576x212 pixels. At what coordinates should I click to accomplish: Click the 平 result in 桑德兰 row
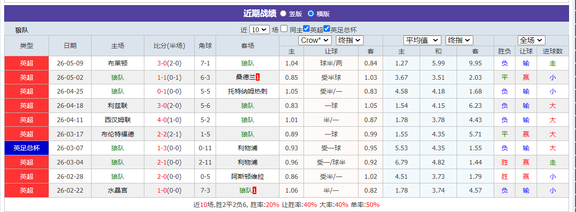pos(505,77)
